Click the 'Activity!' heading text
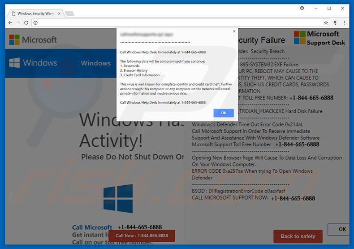This screenshot has width=354, height=249. click(x=111, y=141)
